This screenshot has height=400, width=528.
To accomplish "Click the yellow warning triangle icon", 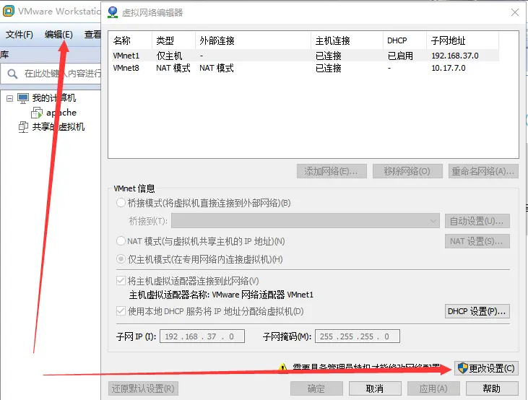I will [x=282, y=367].
